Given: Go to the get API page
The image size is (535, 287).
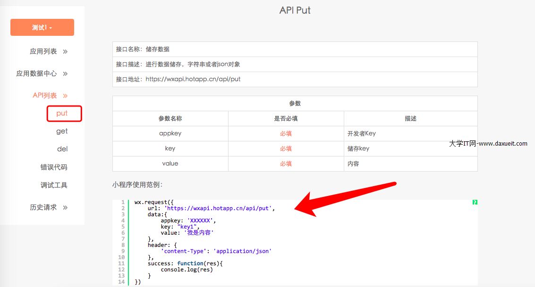Looking at the screenshot, I should pos(62,131).
